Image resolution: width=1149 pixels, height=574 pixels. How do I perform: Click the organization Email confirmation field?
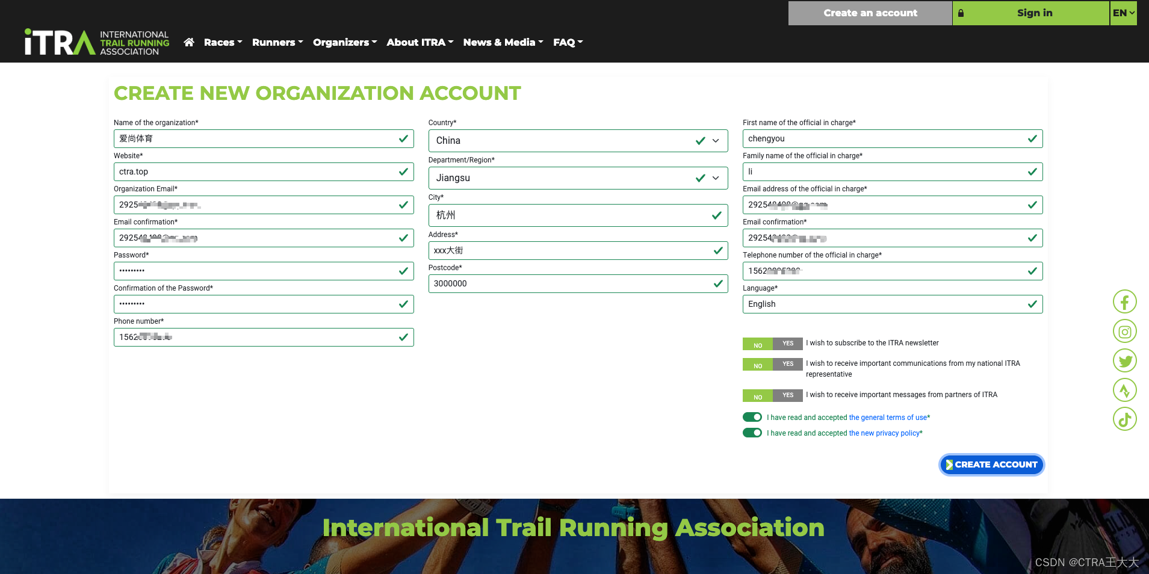(264, 238)
